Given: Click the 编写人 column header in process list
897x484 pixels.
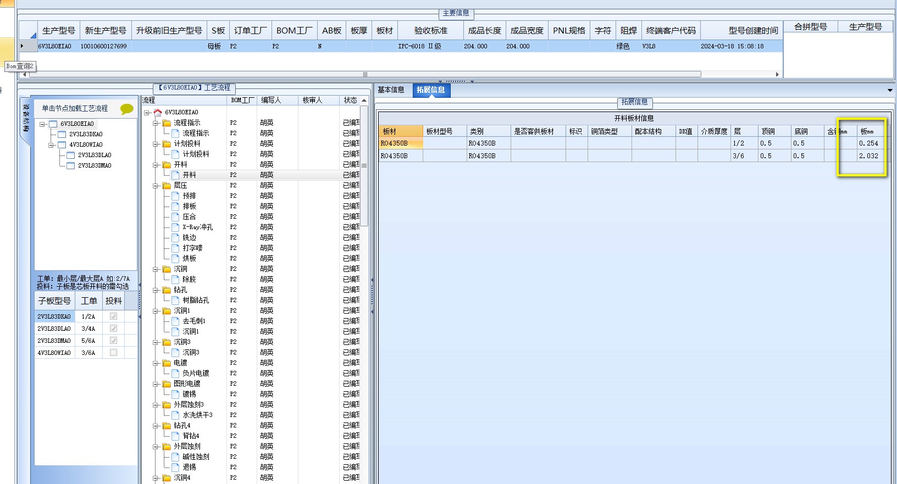Looking at the screenshot, I should click(x=278, y=100).
